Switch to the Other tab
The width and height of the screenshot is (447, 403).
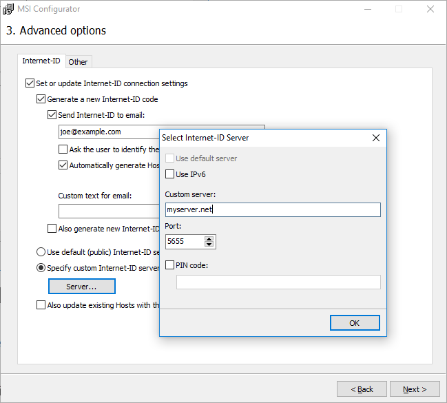coord(78,62)
